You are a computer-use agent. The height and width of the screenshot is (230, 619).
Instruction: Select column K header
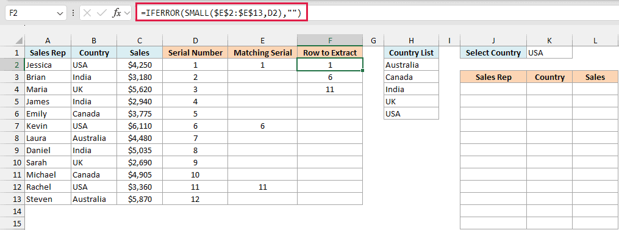click(549, 40)
